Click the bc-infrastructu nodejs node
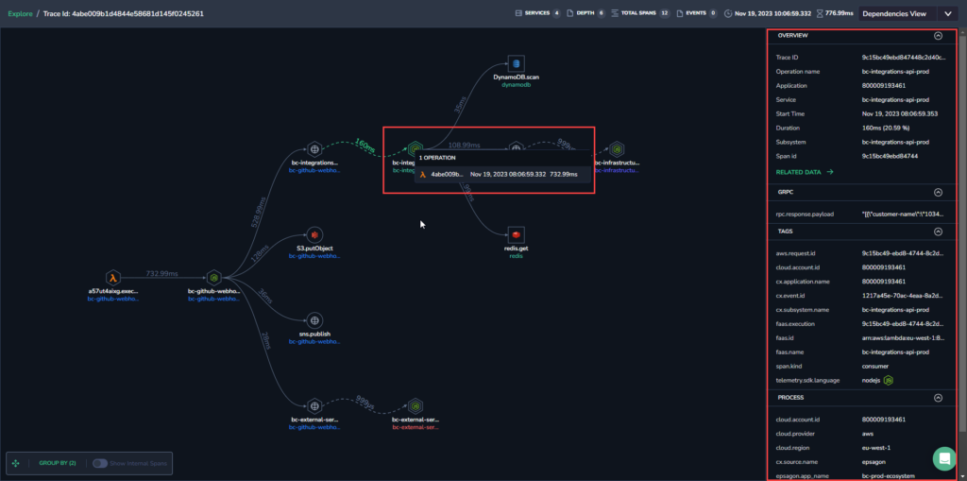Screen dimensions: 967x481 tap(617, 148)
